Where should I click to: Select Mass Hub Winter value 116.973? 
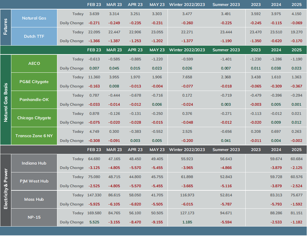pos(187,195)
